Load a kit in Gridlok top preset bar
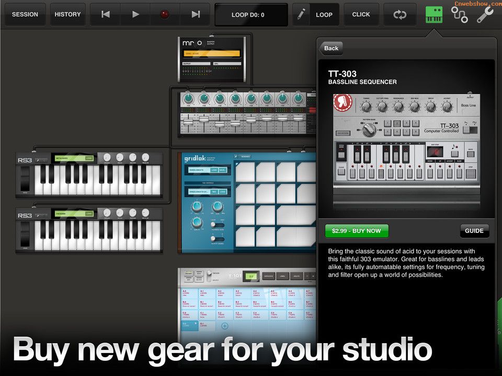This screenshot has height=376, width=502. click(214, 170)
